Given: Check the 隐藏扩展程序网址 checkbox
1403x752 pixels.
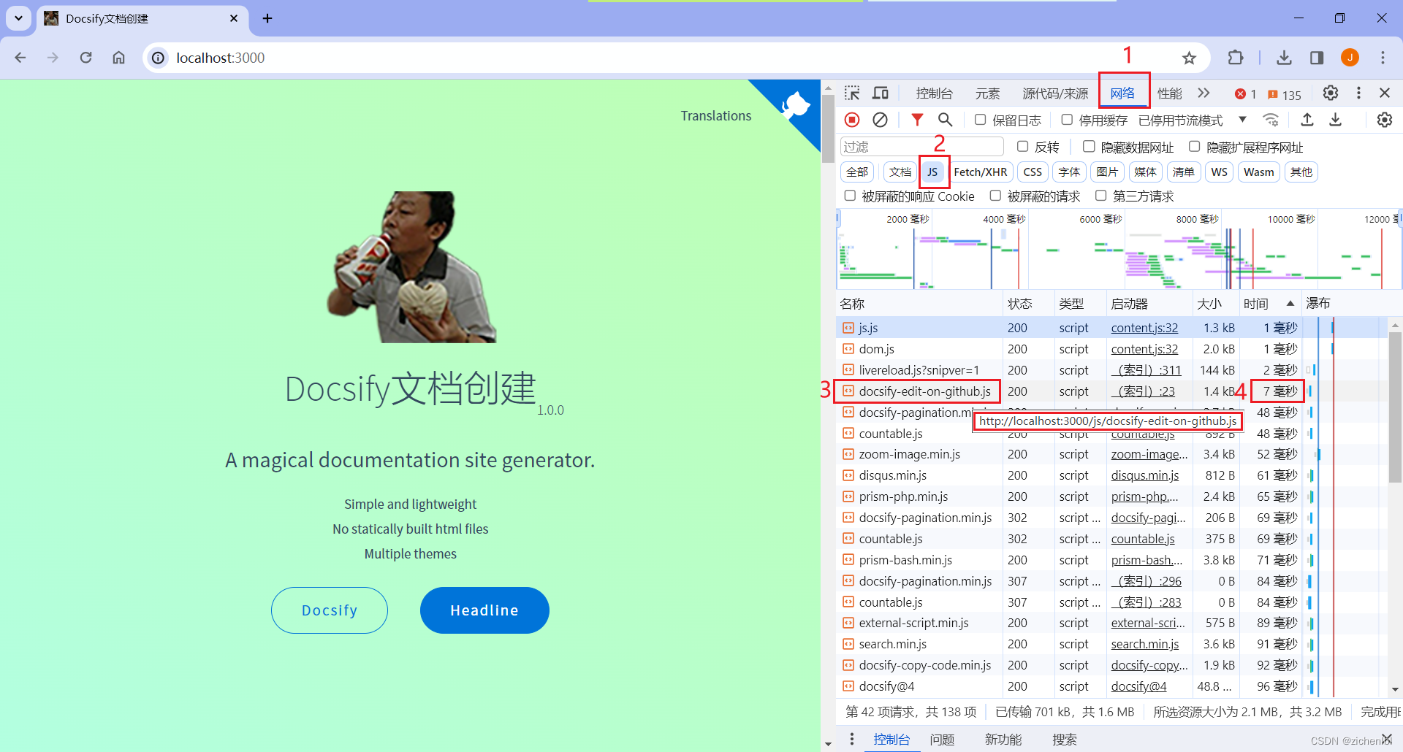Looking at the screenshot, I should point(1194,147).
